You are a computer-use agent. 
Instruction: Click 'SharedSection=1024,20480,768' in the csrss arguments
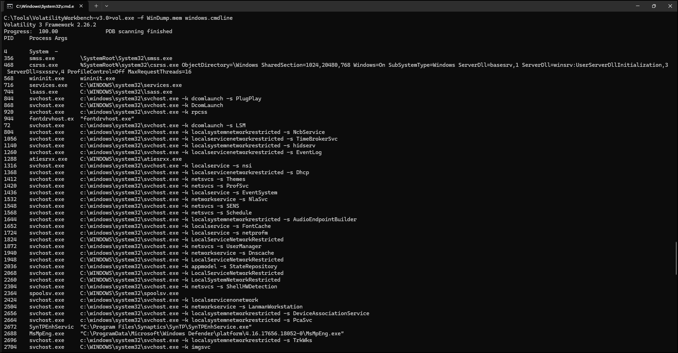(x=306, y=65)
